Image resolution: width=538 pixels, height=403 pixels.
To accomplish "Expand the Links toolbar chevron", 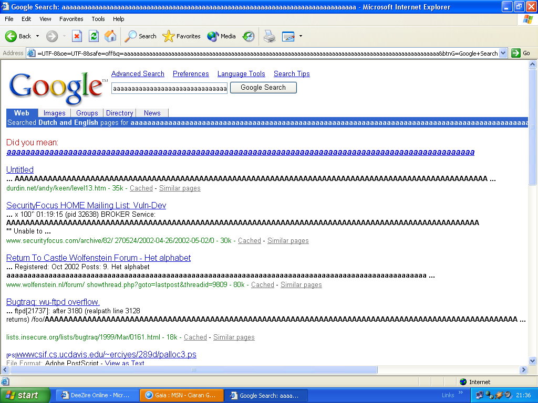I will click(460, 393).
